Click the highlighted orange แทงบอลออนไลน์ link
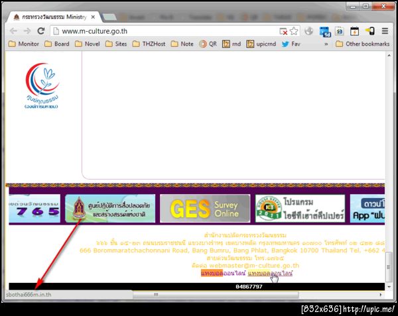Viewport: 398px width, 316px height. (x=224, y=273)
